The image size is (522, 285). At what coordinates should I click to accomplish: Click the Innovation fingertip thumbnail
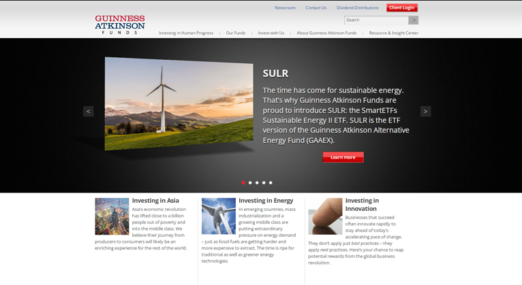[325, 216]
